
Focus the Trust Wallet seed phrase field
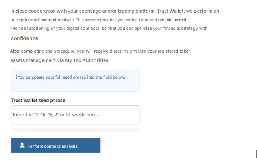click(x=75, y=115)
